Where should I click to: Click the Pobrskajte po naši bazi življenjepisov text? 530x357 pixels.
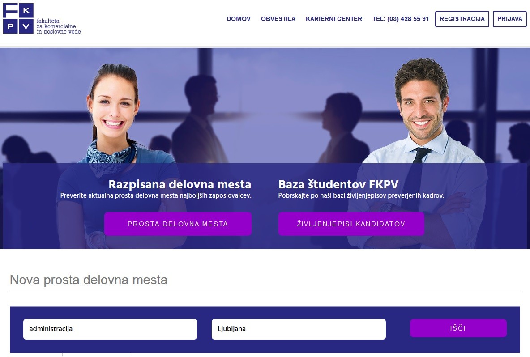361,195
